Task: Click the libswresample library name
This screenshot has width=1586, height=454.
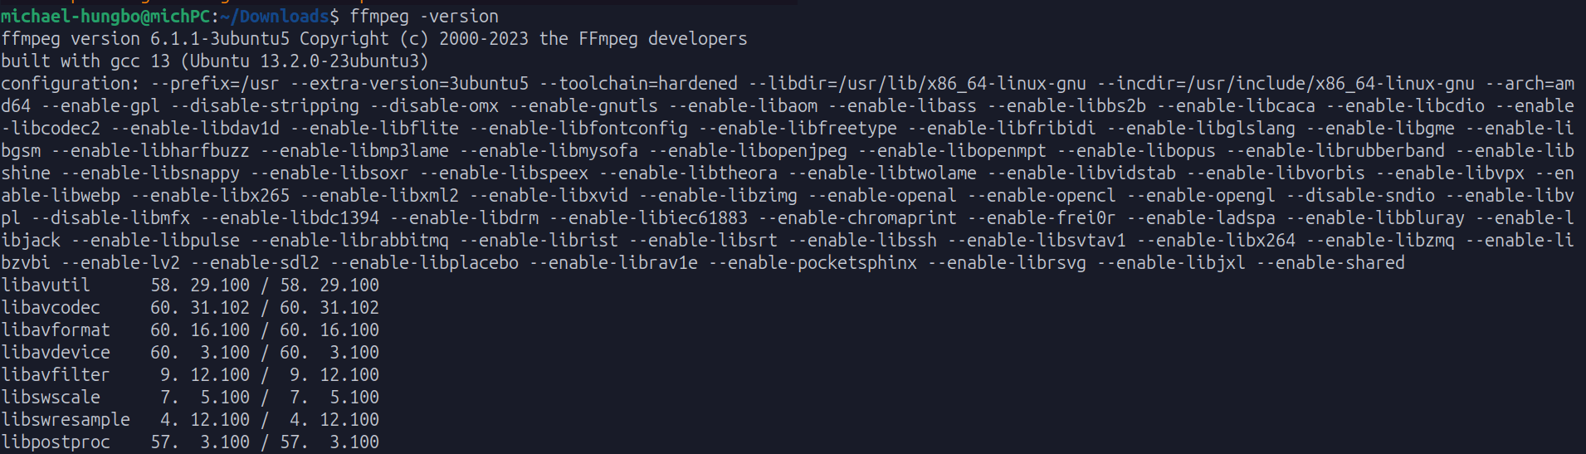Action: pos(66,420)
